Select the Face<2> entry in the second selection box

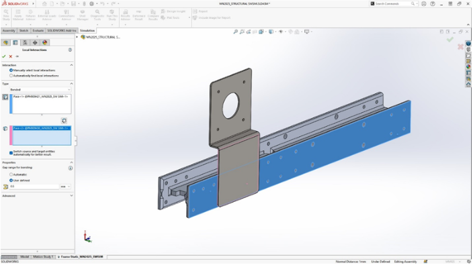42,128
